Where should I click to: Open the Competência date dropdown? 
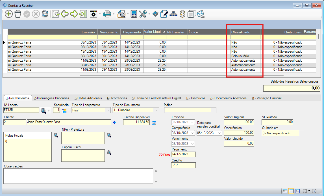193,133
